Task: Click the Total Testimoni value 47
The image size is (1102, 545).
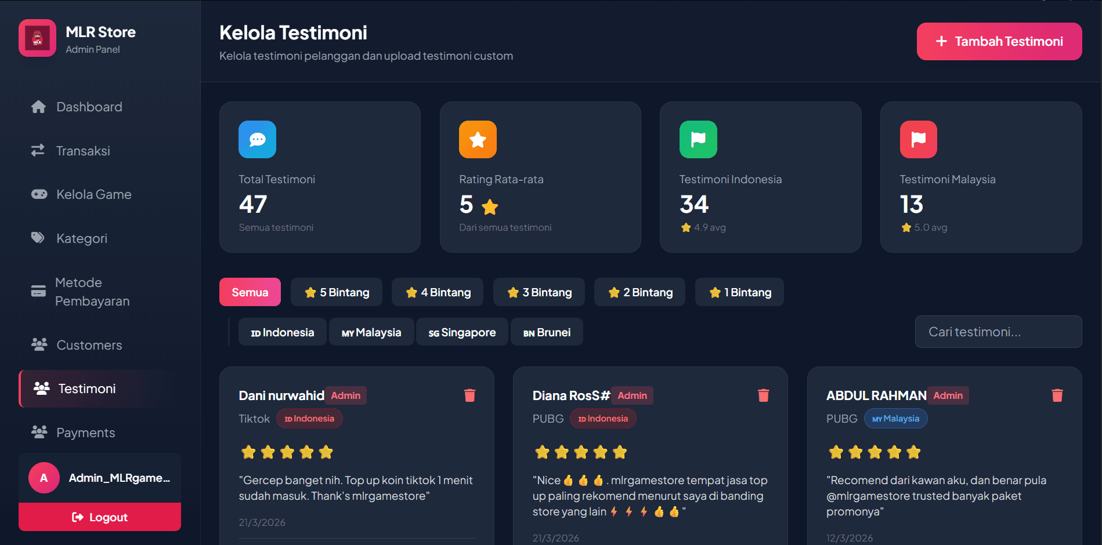Action: [x=253, y=204]
